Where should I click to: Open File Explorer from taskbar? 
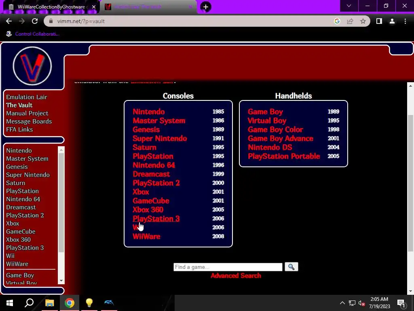pos(49,303)
